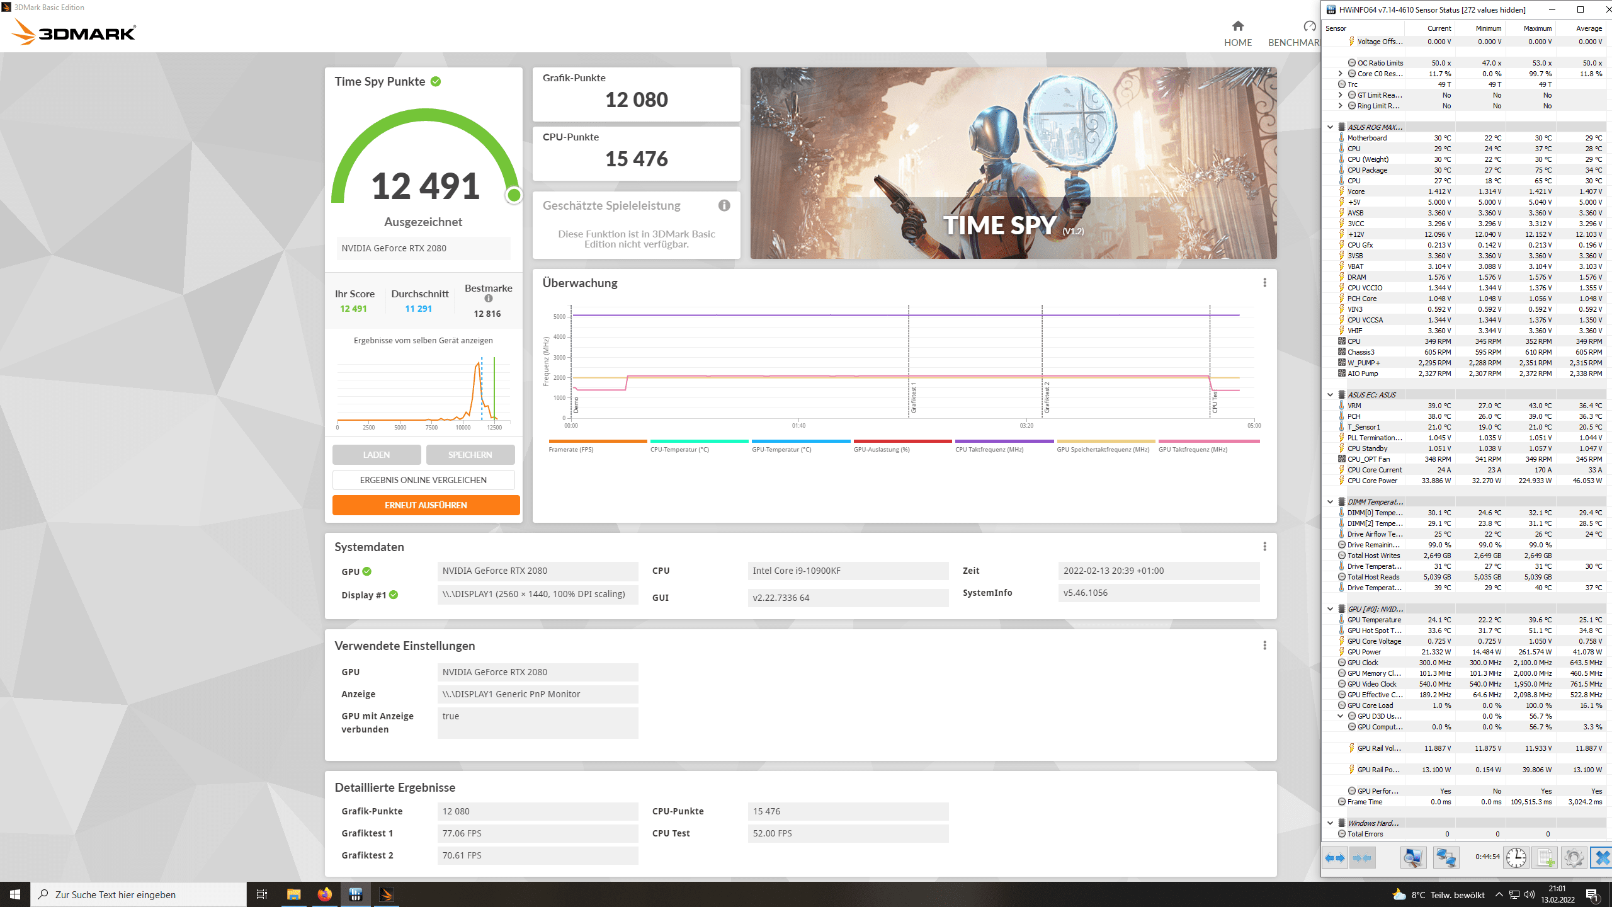
Task: Collapse the Windows Hardware Errors group
Action: point(1330,823)
